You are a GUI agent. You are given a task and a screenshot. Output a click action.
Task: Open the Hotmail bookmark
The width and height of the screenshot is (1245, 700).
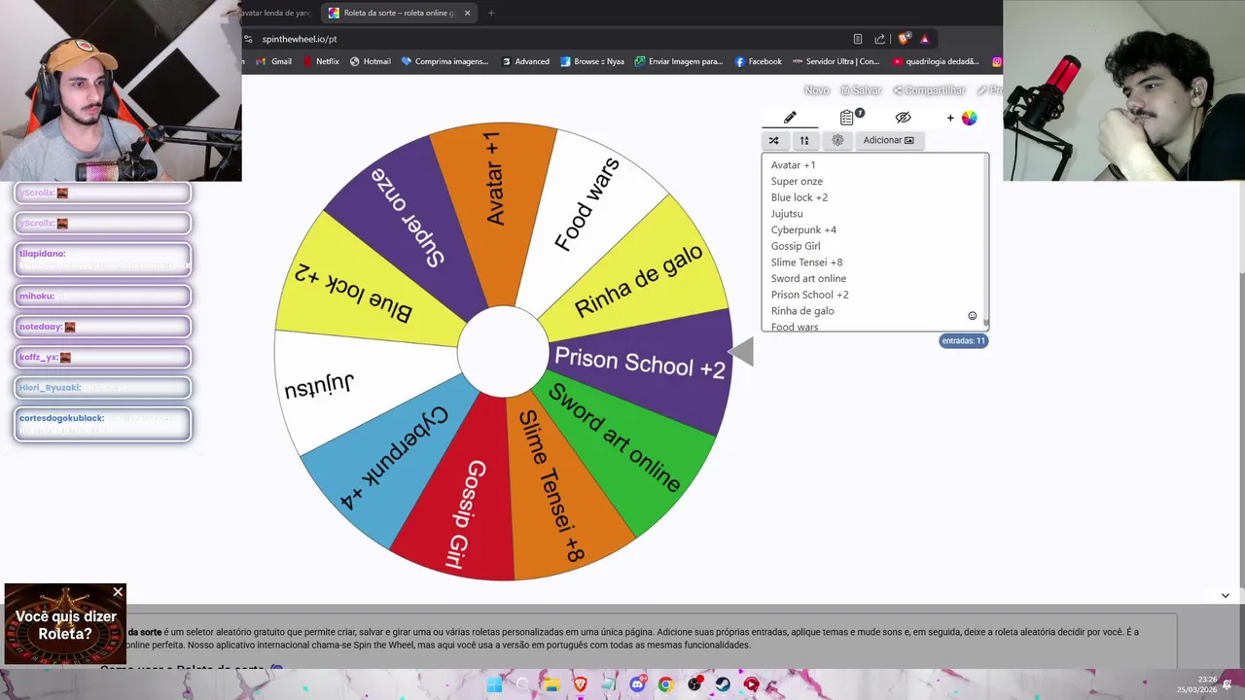(x=370, y=61)
